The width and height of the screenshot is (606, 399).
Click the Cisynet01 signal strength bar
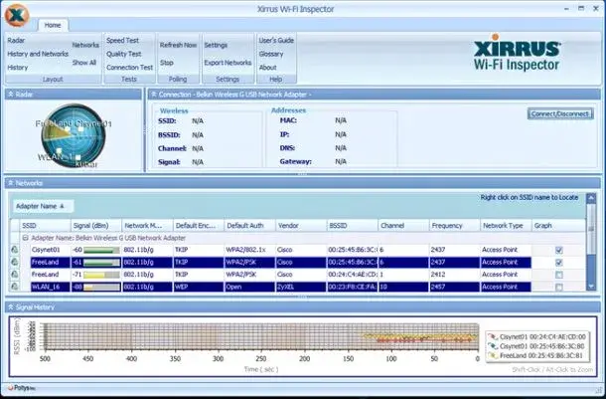click(101, 250)
